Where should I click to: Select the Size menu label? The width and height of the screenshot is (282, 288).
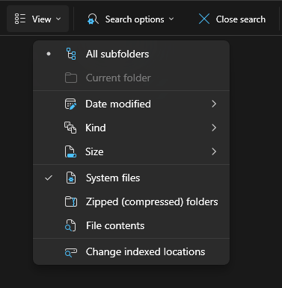click(94, 151)
